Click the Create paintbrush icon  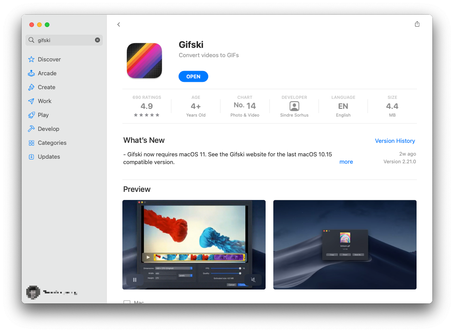(x=31, y=87)
